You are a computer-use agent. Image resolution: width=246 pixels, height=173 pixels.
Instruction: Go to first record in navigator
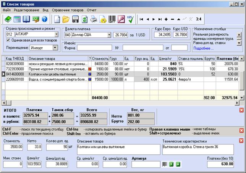tap(141, 19)
